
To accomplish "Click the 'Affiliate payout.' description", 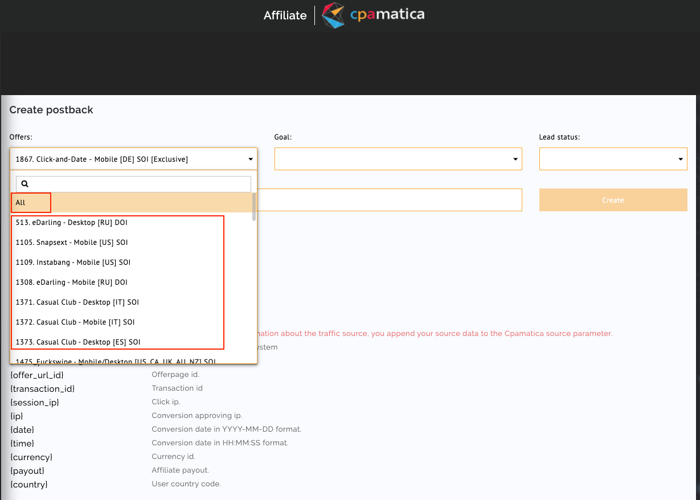I will (x=181, y=470).
